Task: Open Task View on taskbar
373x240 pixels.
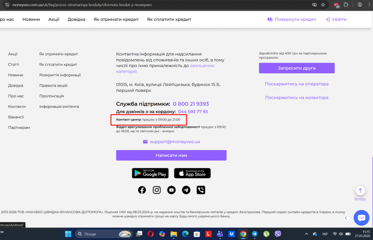Action: pyautogui.click(x=139, y=234)
